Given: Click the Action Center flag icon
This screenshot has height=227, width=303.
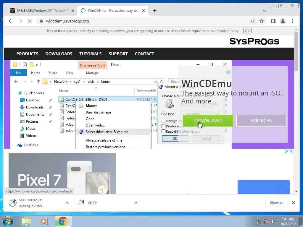Looking at the screenshot, I should 266,222.
